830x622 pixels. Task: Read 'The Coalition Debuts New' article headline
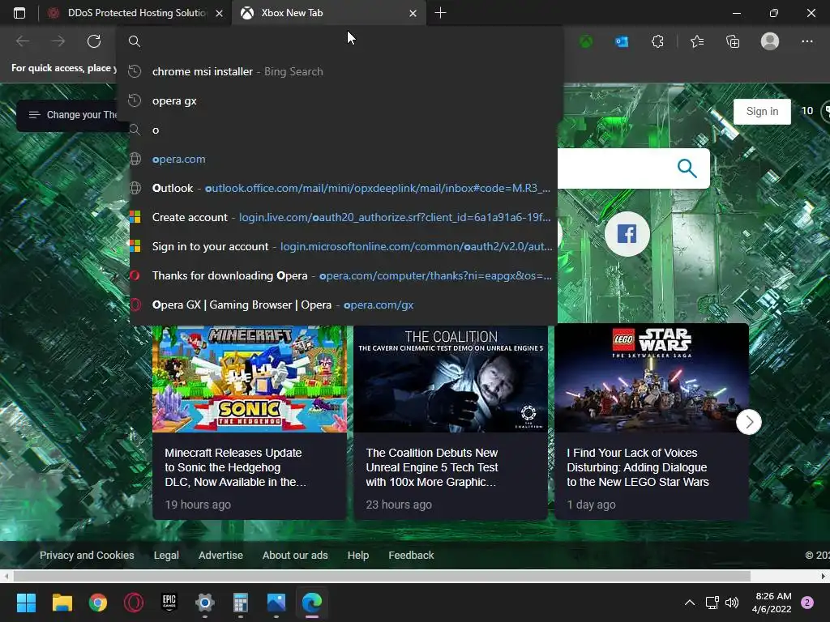[432, 467]
